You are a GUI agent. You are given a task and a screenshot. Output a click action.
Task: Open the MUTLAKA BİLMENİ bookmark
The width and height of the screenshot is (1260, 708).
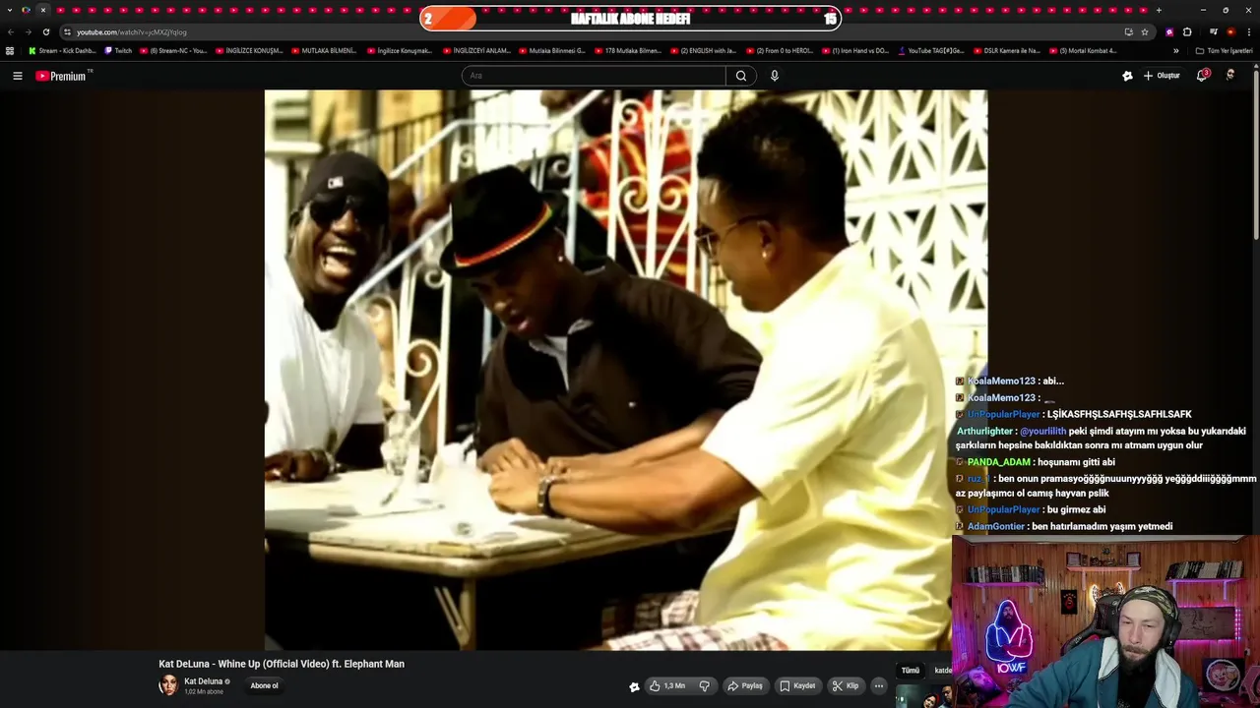point(324,50)
